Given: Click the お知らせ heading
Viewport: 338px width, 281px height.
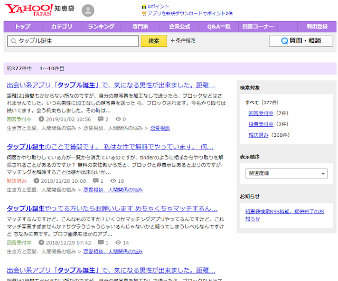Looking at the screenshot, I should [x=250, y=196].
